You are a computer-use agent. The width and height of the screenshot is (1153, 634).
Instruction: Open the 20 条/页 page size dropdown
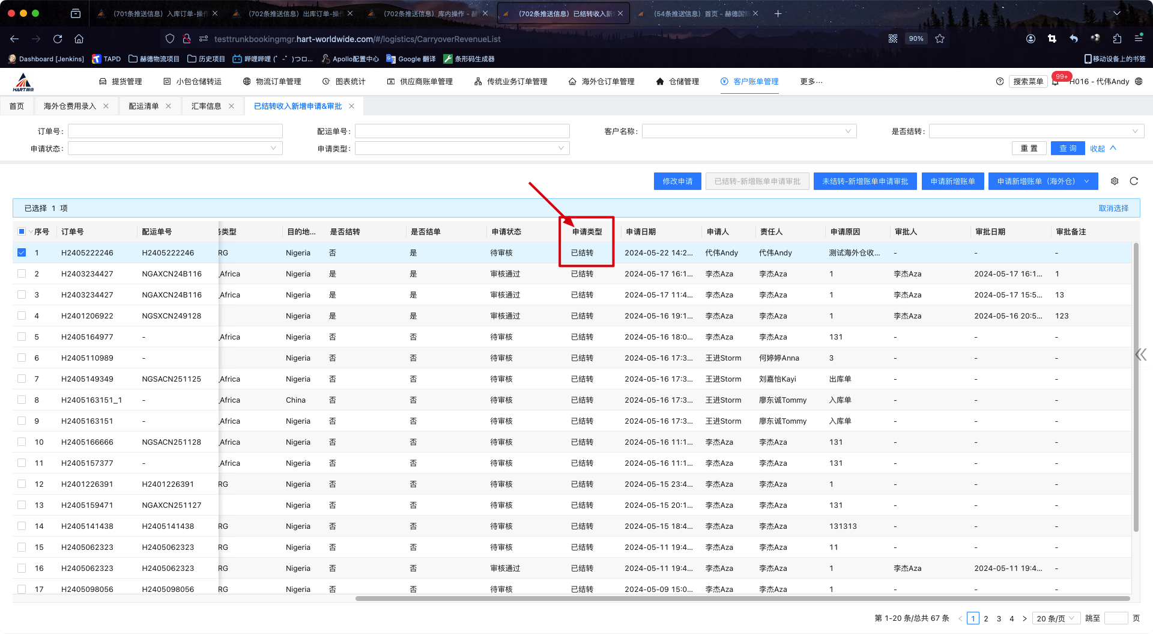[x=1056, y=618]
